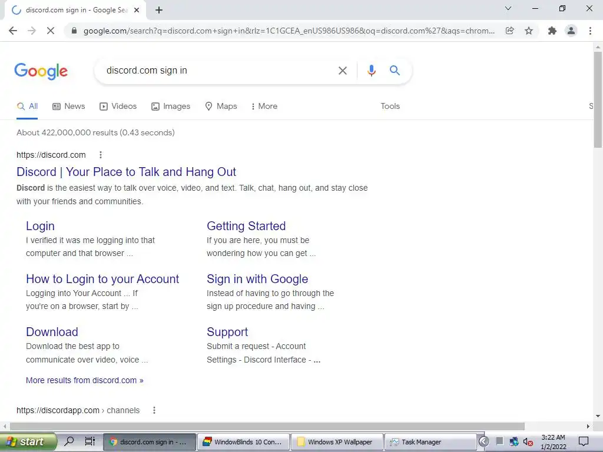Click the Google logo
603x452 pixels.
click(x=41, y=71)
